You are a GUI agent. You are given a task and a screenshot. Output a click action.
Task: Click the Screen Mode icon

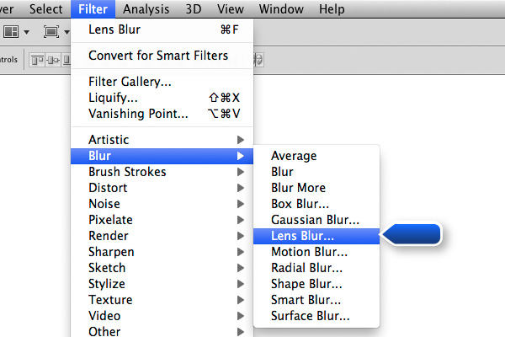tap(50, 32)
